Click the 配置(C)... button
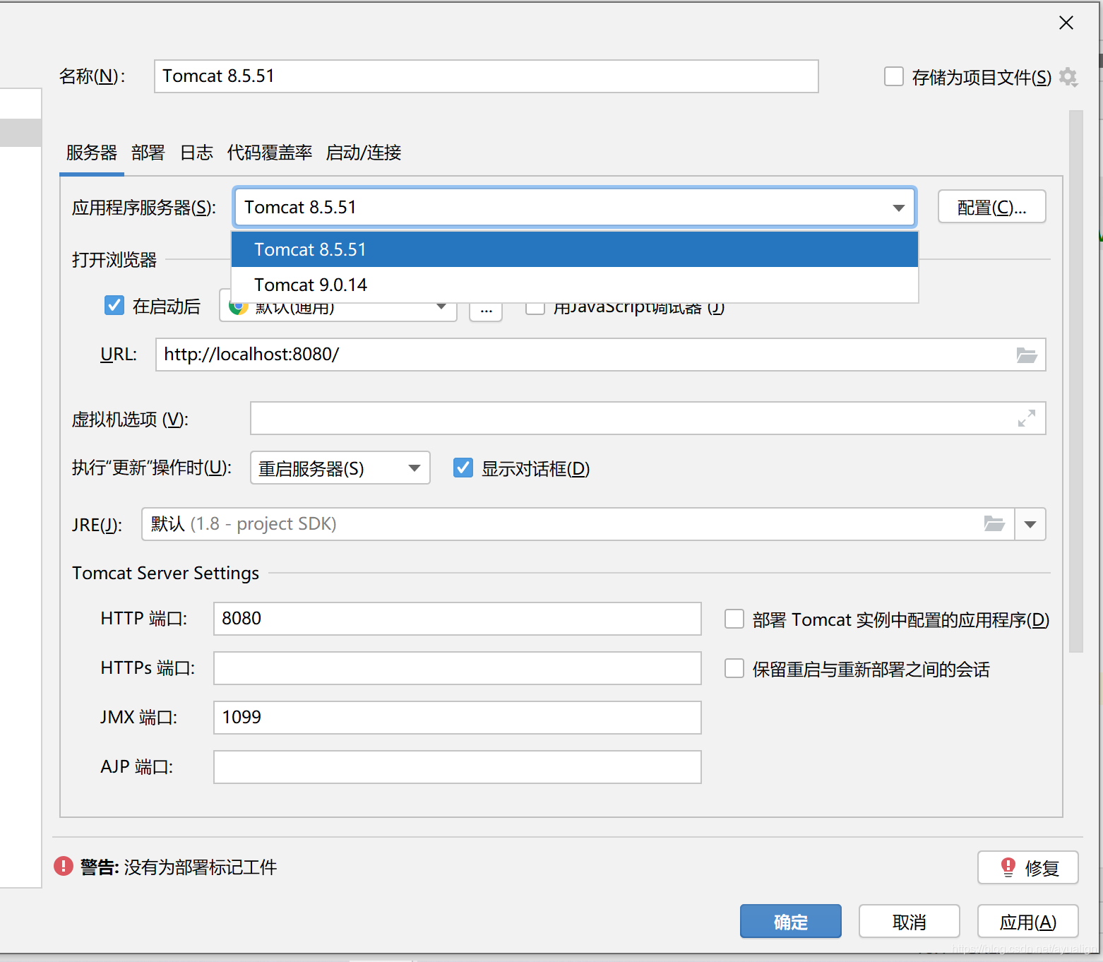This screenshot has width=1103, height=962. [991, 207]
